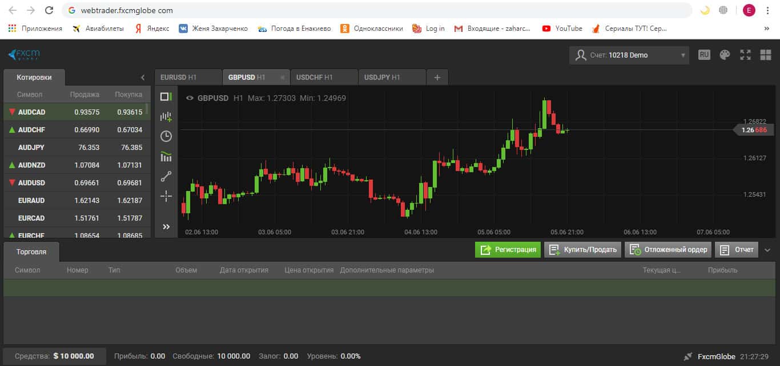
Task: Click the chart type icon in left toolbar
Action: pos(166,97)
